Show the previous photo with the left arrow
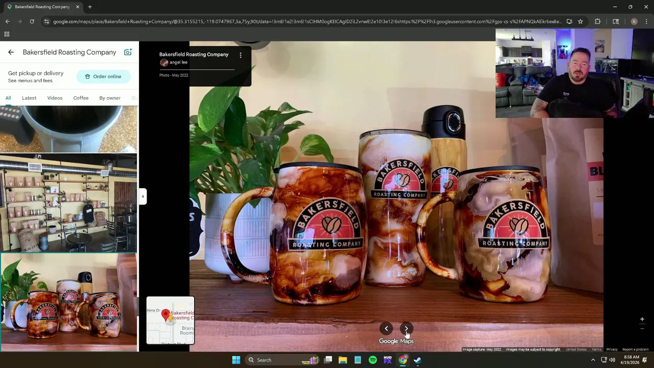The height and width of the screenshot is (368, 654). 386,329
